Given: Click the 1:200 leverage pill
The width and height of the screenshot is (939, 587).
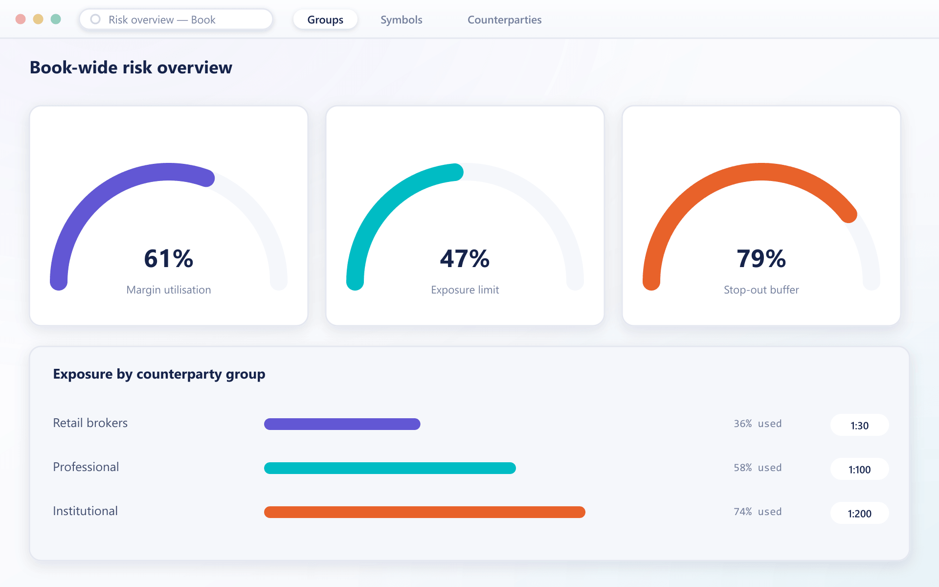Looking at the screenshot, I should pos(859,513).
